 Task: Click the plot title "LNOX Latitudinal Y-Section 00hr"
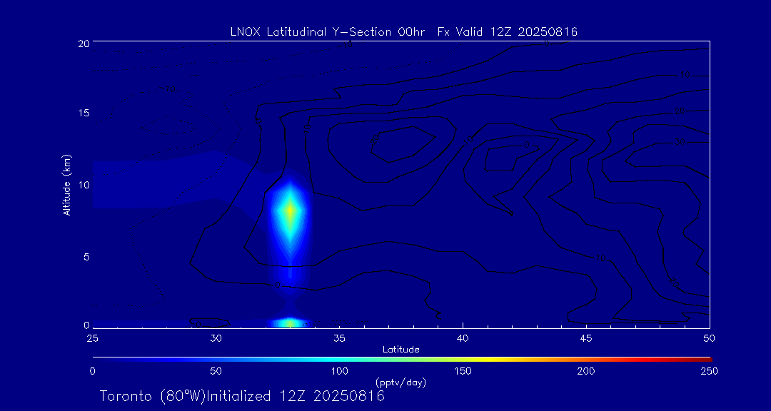pyautogui.click(x=328, y=32)
